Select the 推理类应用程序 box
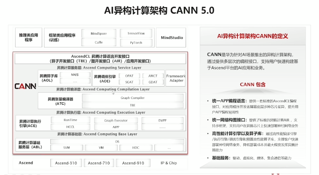This screenshot has width=319, height=175. tap(29, 38)
